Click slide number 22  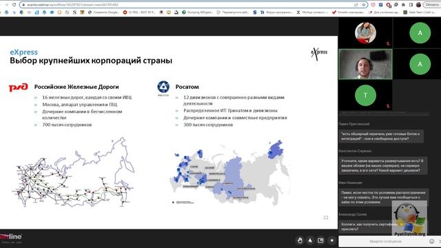[x=325, y=218]
